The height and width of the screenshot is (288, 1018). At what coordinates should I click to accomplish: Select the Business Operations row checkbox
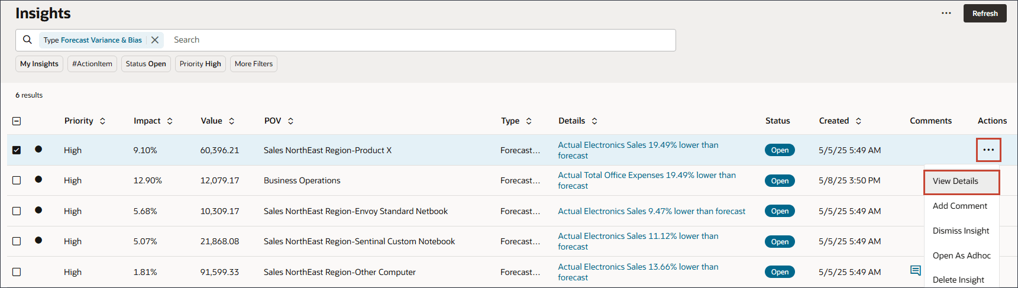coord(17,180)
